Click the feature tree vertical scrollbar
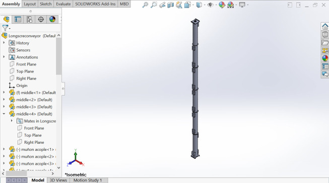 point(58,56)
